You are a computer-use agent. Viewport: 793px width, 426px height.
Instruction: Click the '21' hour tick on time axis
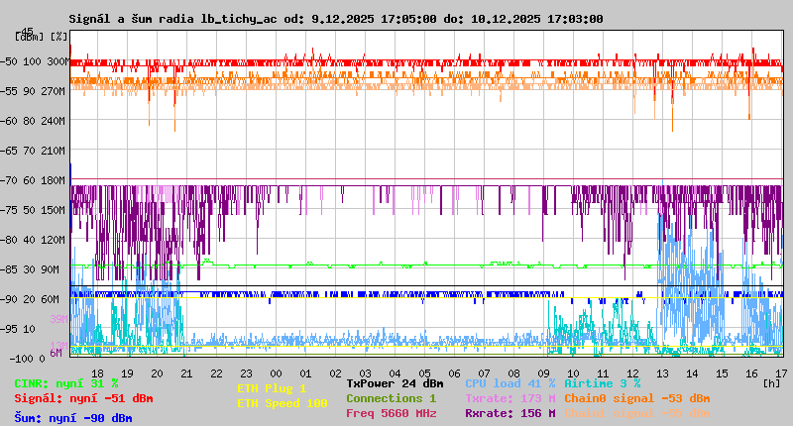tap(186, 373)
